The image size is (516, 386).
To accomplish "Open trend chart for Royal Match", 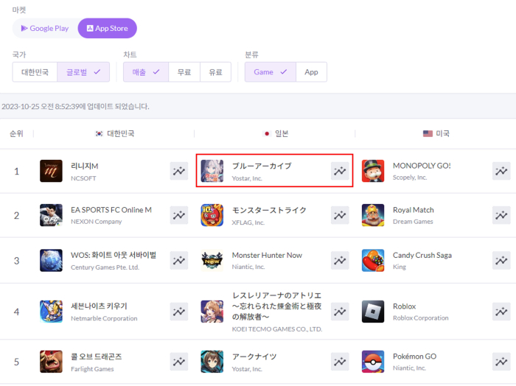I will click(x=501, y=215).
